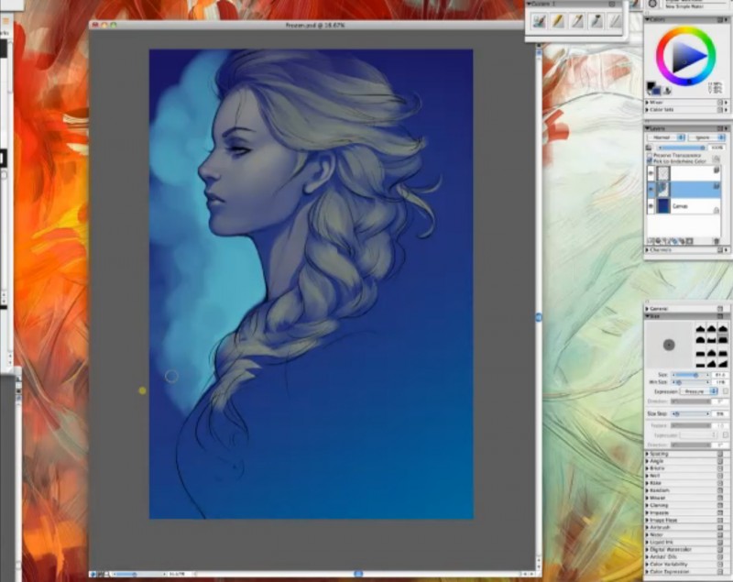Open the layer composite method dropdown
Image resolution: width=733 pixels, height=582 pixels.
(666, 137)
